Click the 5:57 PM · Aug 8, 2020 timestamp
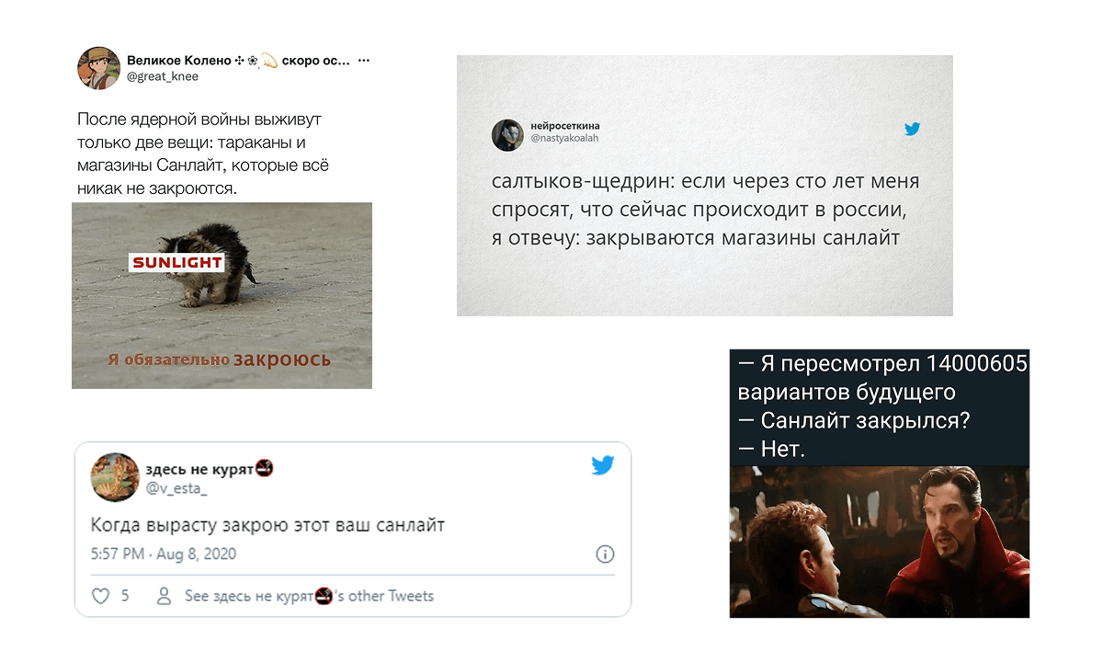1103x662 pixels. 164,554
